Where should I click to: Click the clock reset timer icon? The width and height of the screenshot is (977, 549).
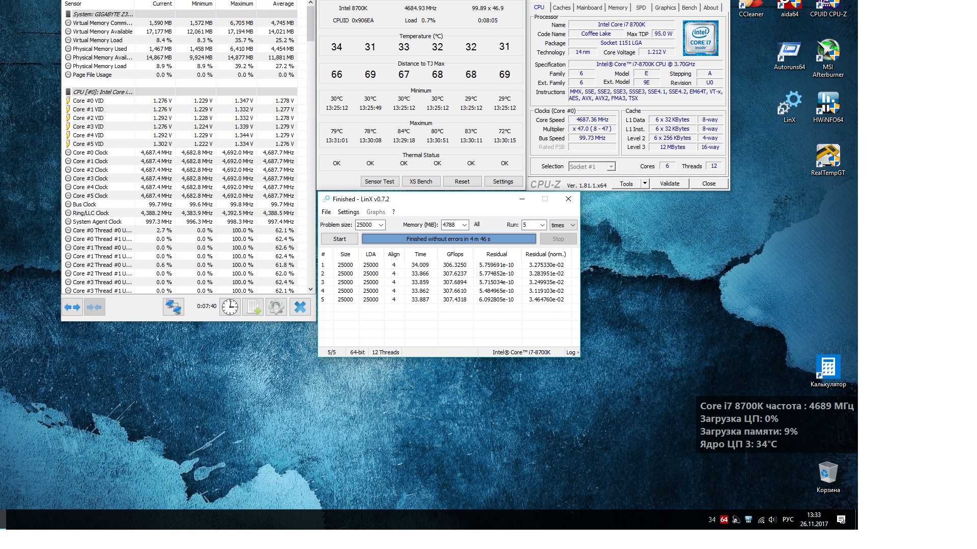pos(230,307)
